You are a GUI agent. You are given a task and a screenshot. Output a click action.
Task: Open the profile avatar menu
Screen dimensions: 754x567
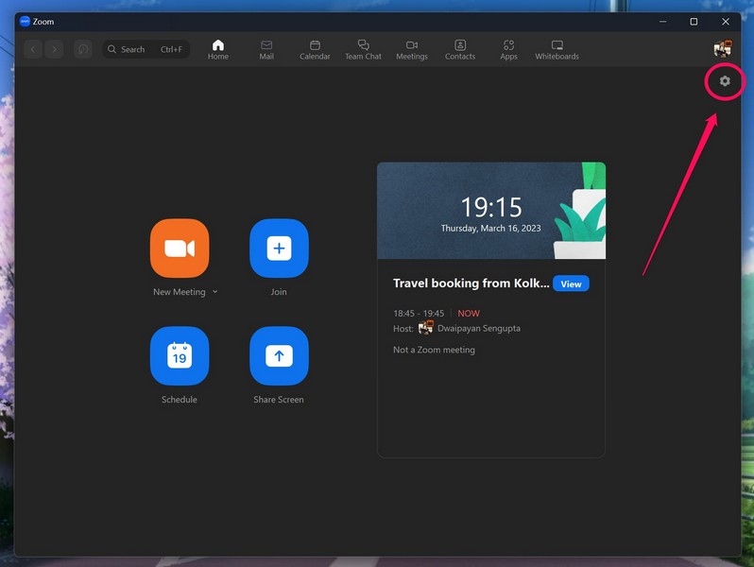[723, 49]
